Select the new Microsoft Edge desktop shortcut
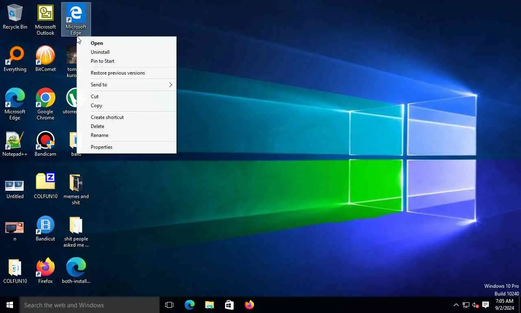The width and height of the screenshot is (521, 313). (15, 104)
